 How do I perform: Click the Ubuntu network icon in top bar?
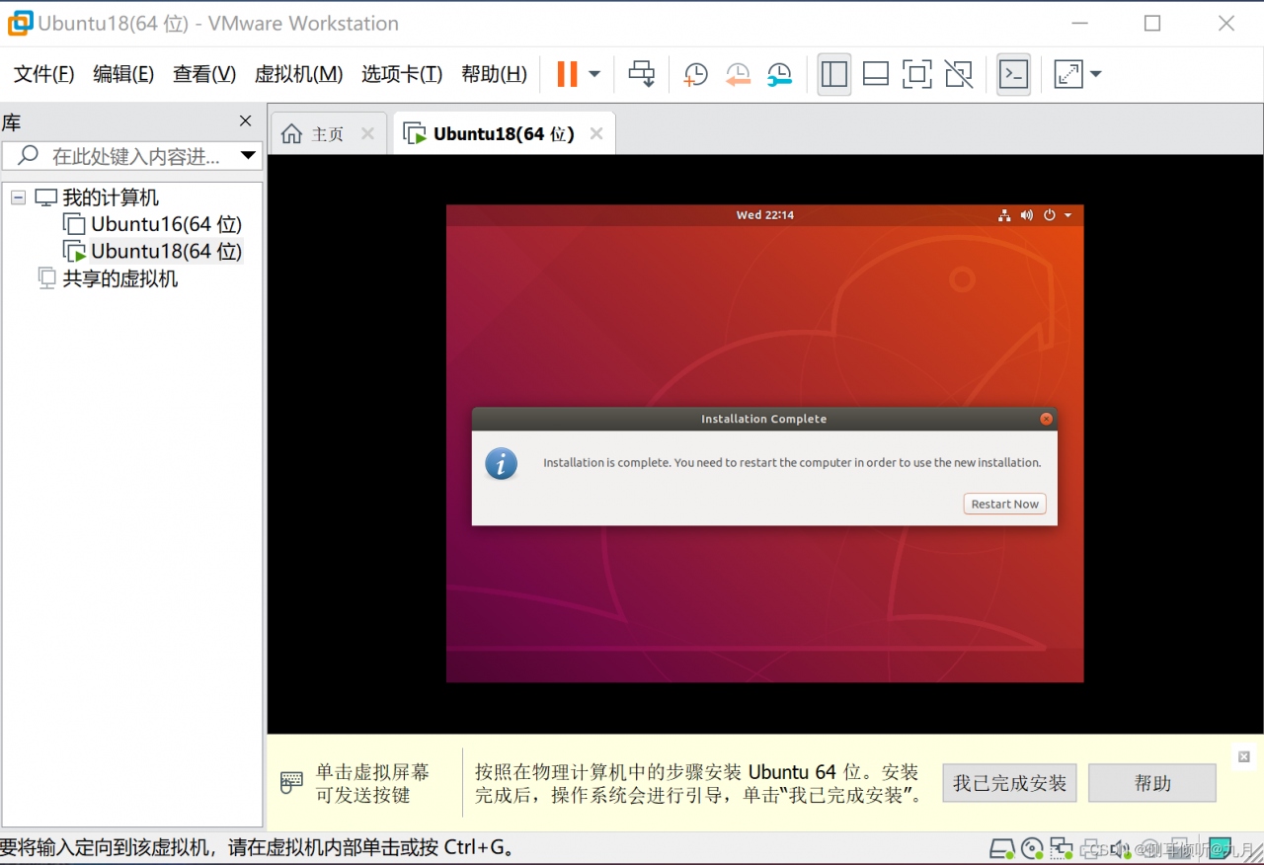[x=1004, y=215]
